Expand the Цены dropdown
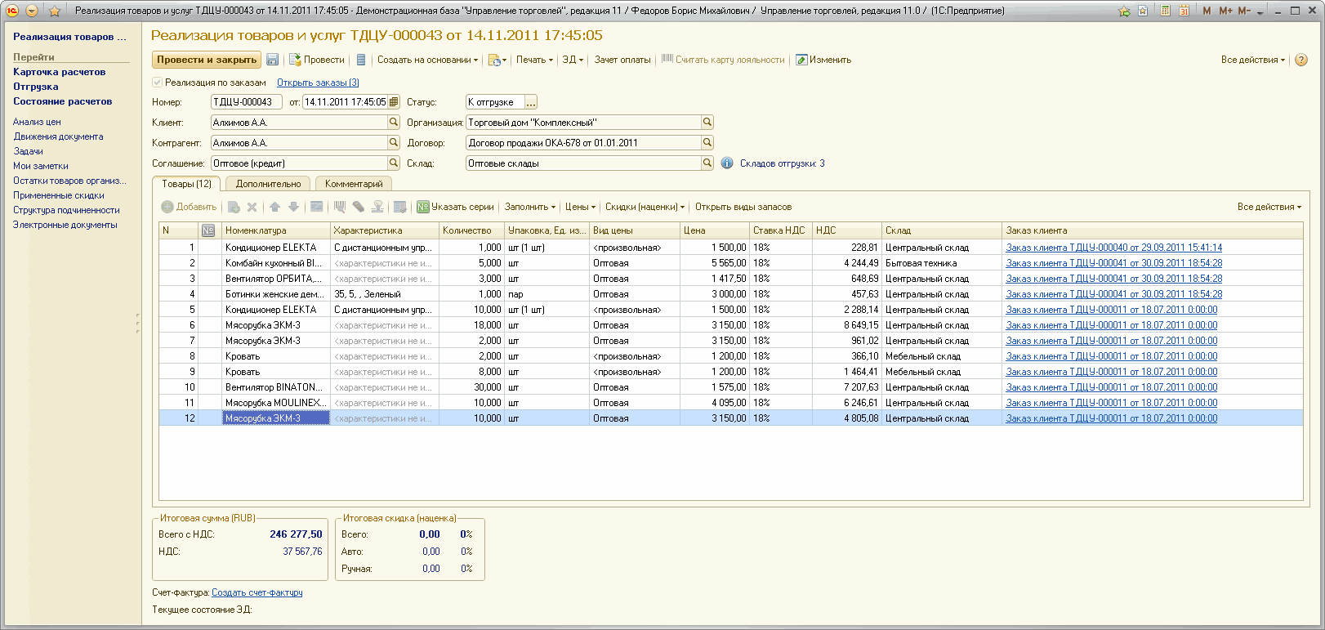Viewport: 1325px width, 630px height. pos(580,207)
